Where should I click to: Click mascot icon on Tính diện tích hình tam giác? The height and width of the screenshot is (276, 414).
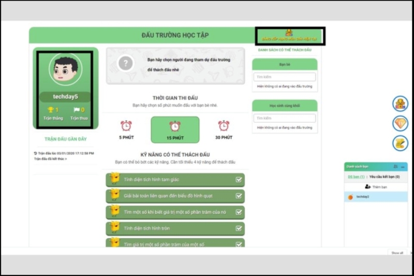point(115,178)
